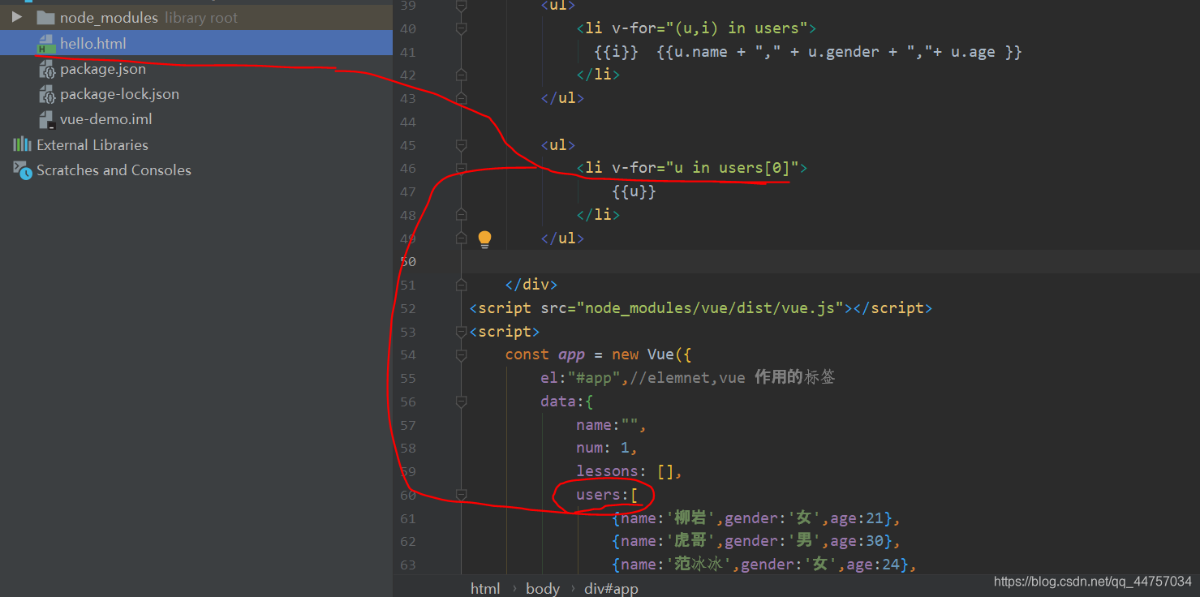Select vue-demo.iml file

[x=105, y=119]
